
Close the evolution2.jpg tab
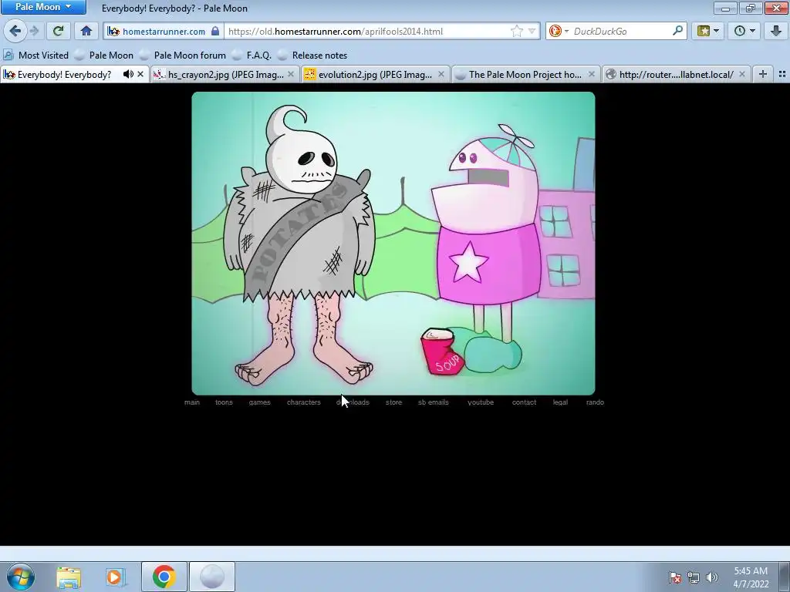(441, 74)
